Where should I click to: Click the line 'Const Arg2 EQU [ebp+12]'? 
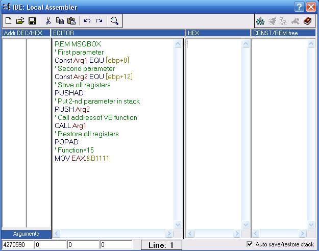[93, 77]
